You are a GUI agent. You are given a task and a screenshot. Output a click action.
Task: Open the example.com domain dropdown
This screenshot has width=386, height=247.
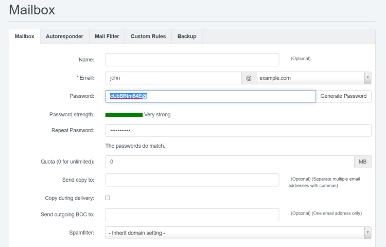click(x=313, y=78)
